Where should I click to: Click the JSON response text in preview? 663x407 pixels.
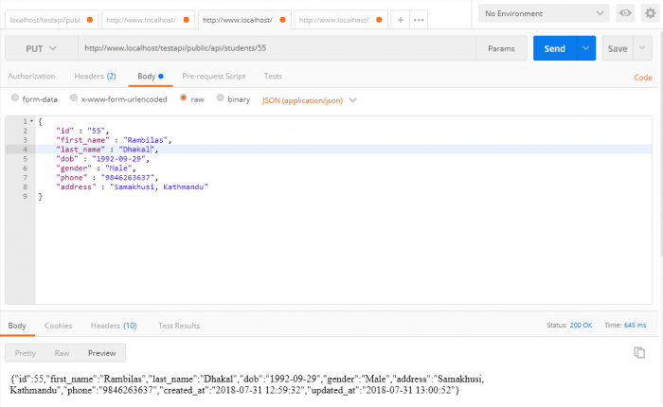point(247,384)
